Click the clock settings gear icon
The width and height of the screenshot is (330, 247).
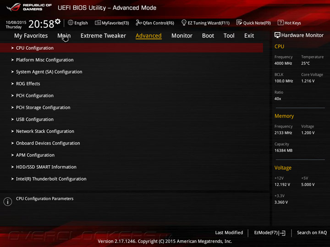[58, 21]
